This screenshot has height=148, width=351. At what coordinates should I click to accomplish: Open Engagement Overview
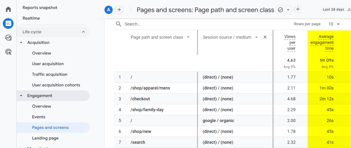coord(41,106)
